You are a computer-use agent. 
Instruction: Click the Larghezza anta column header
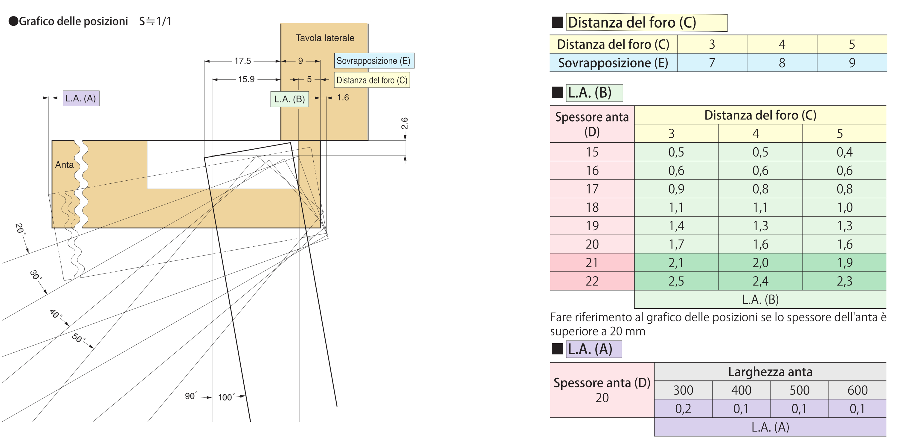pyautogui.click(x=770, y=372)
